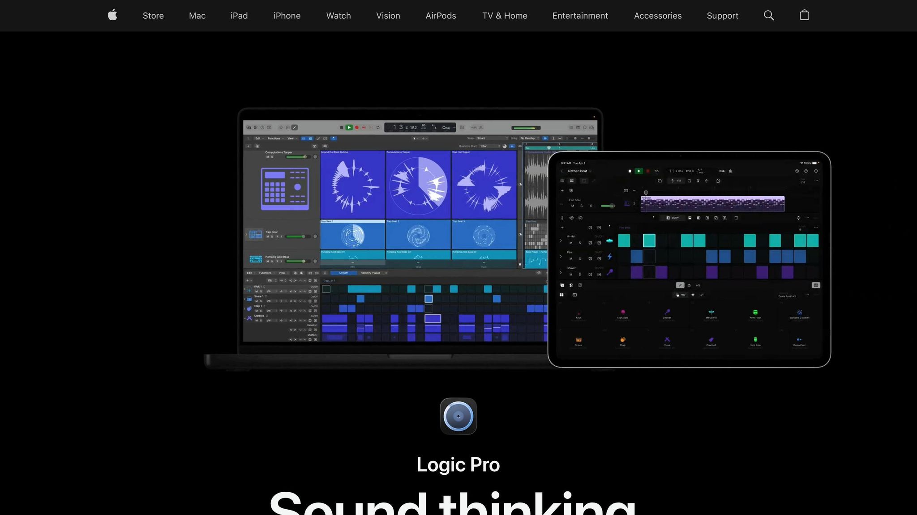This screenshot has width=917, height=515.
Task: Tap the Cowbell drum pad on the iPad
Action: click(x=711, y=342)
